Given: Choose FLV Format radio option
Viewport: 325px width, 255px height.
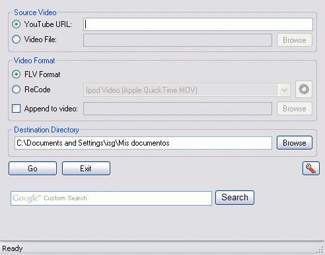Looking at the screenshot, I should 17,74.
